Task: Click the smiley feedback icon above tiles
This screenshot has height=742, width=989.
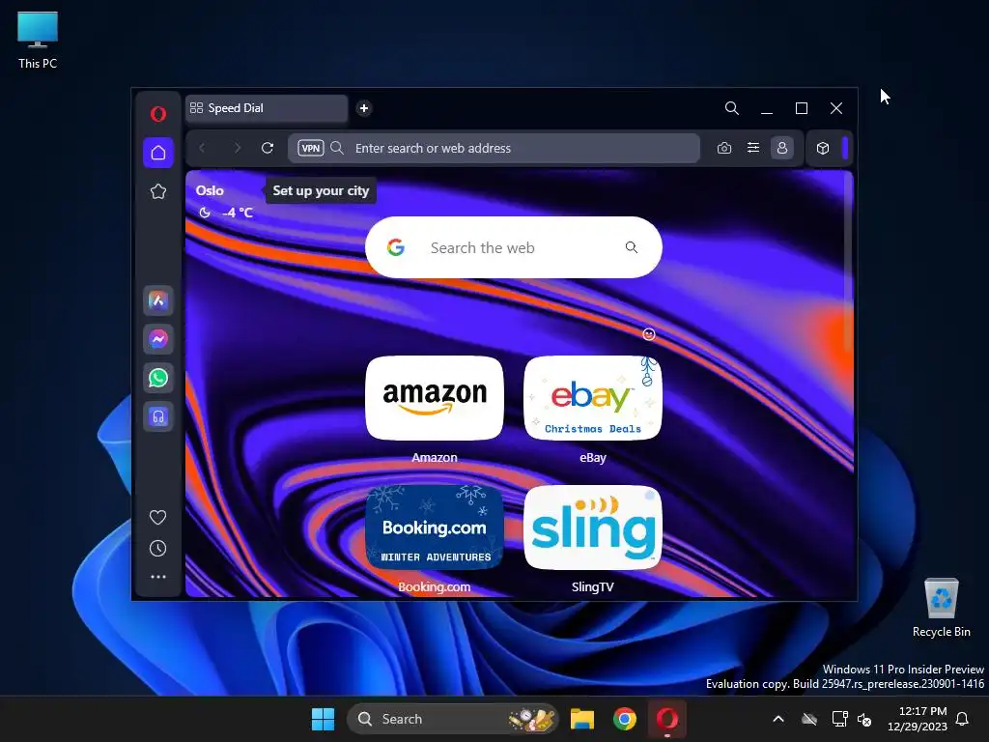Action: pos(649,334)
